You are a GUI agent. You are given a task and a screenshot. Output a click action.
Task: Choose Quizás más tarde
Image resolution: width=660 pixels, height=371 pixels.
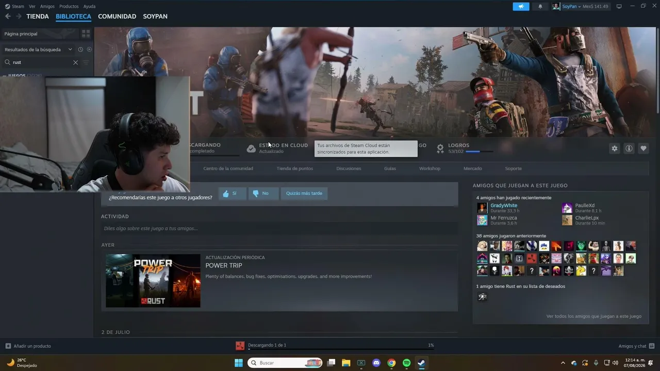[x=304, y=193]
